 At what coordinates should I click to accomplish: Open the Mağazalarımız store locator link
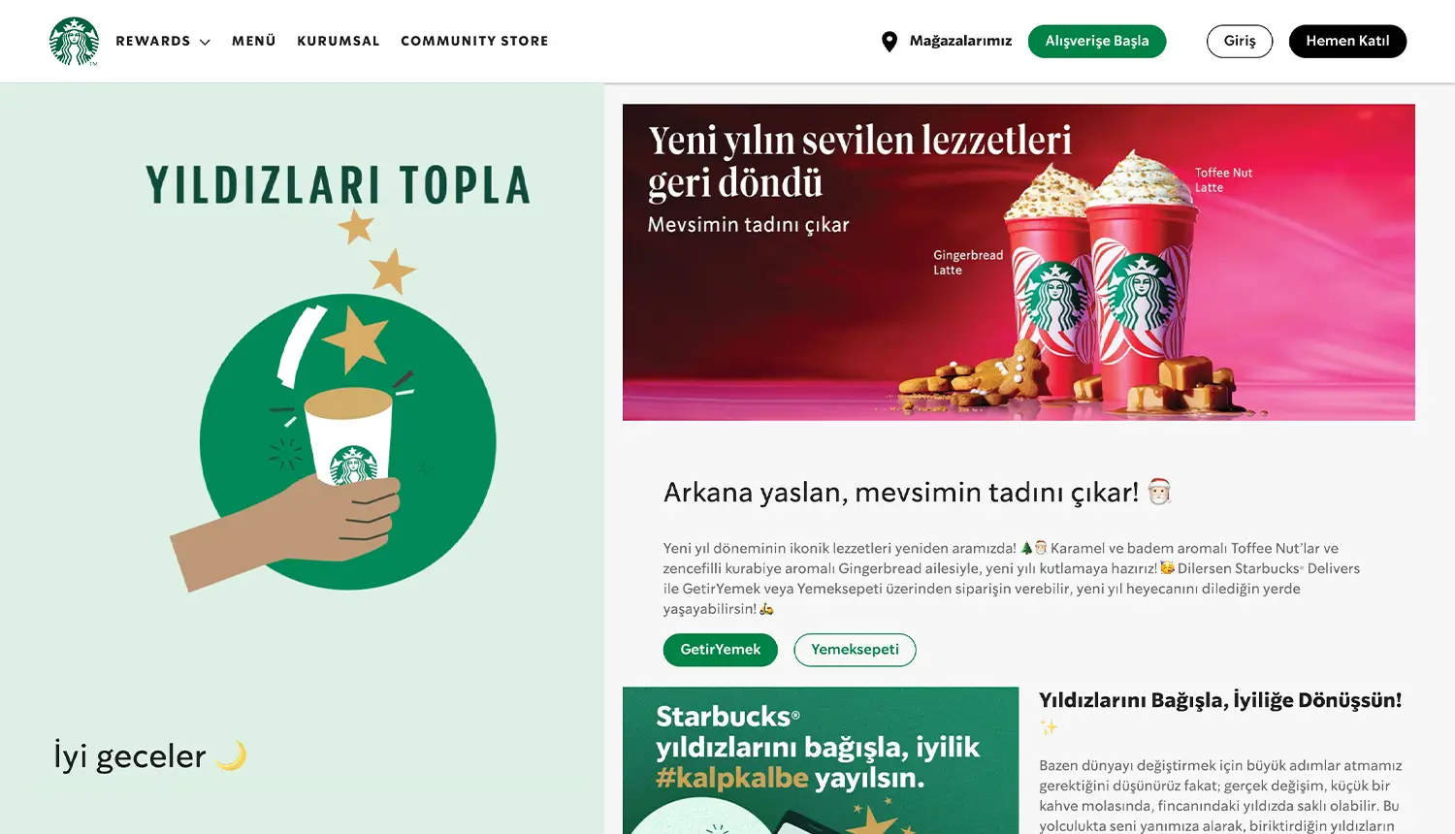point(960,41)
